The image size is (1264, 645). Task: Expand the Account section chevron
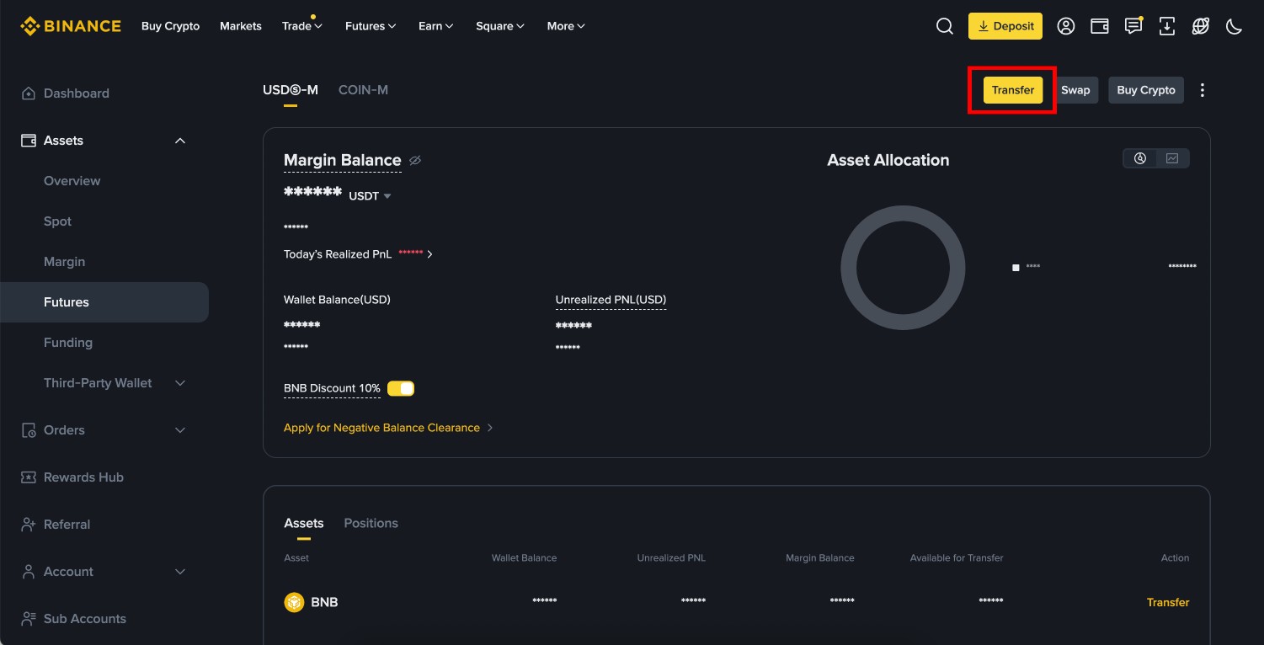tap(179, 572)
